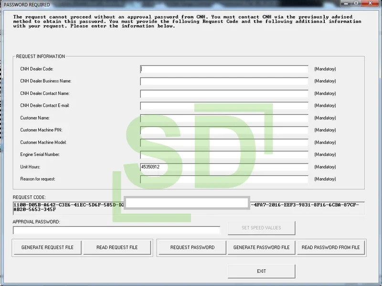The height and width of the screenshot is (286, 382).
Task: Click the Set Speed Values button
Action: tap(261, 228)
